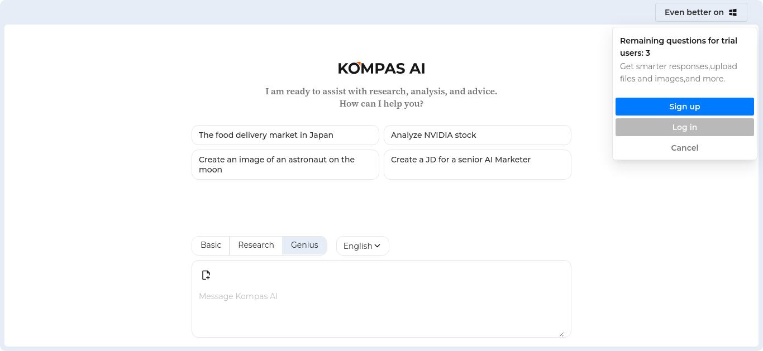Open the English language dropdown
The width and height of the screenshot is (763, 351).
pyautogui.click(x=363, y=246)
